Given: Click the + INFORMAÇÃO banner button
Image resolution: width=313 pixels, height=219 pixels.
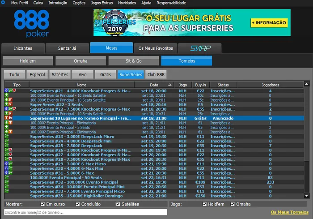Looking at the screenshot, I should click(269, 23).
